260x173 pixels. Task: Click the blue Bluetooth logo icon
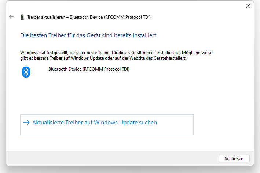coord(26,72)
